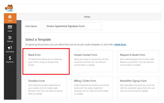Select the Blank Form template
The width and height of the screenshot is (164, 103).
pos(46,61)
